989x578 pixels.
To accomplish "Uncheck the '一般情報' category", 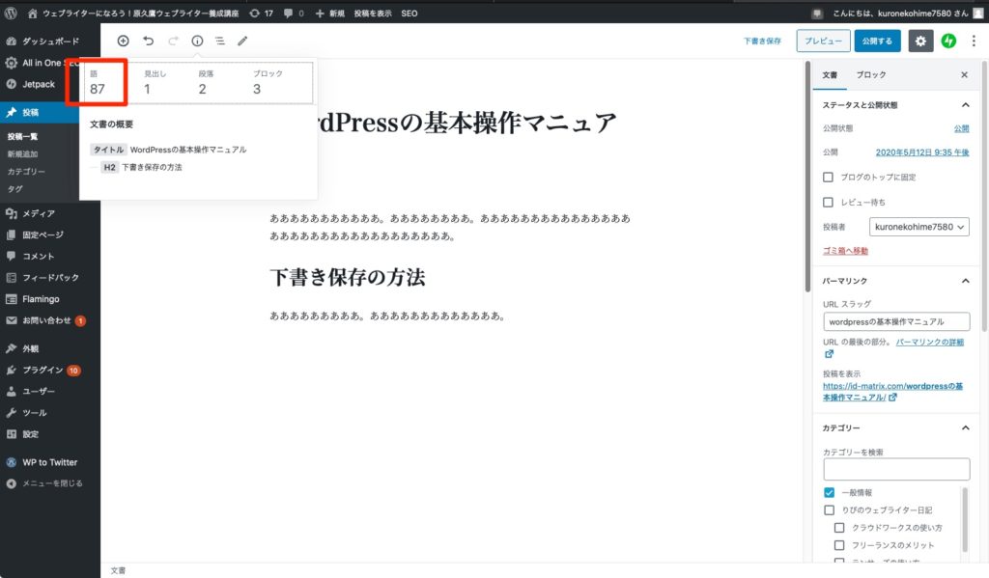I will 830,492.
